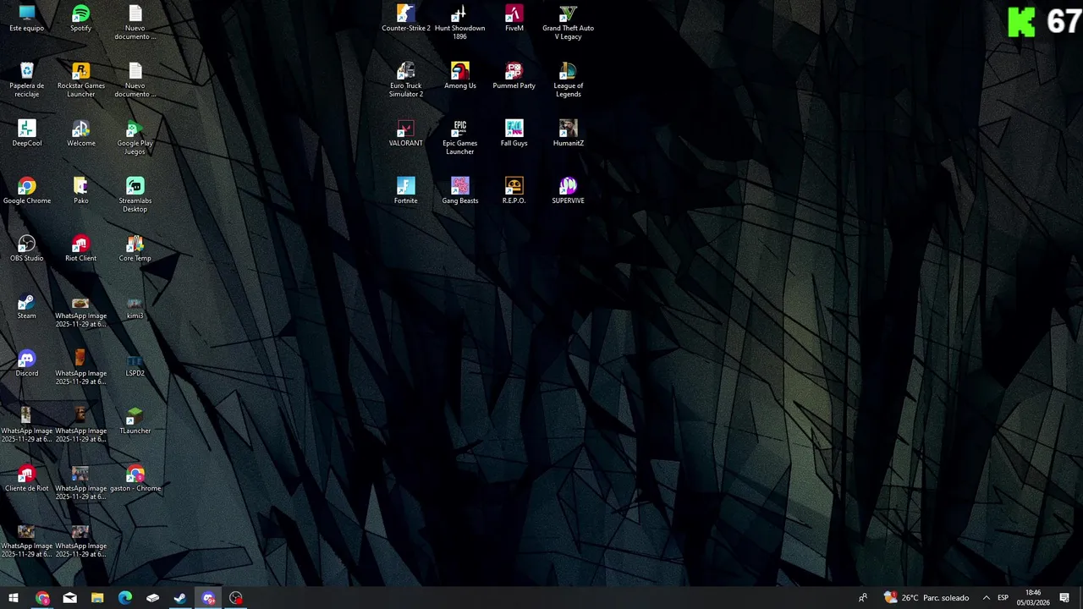Select the Pako desktop icon
1083x609 pixels.
click(x=81, y=191)
